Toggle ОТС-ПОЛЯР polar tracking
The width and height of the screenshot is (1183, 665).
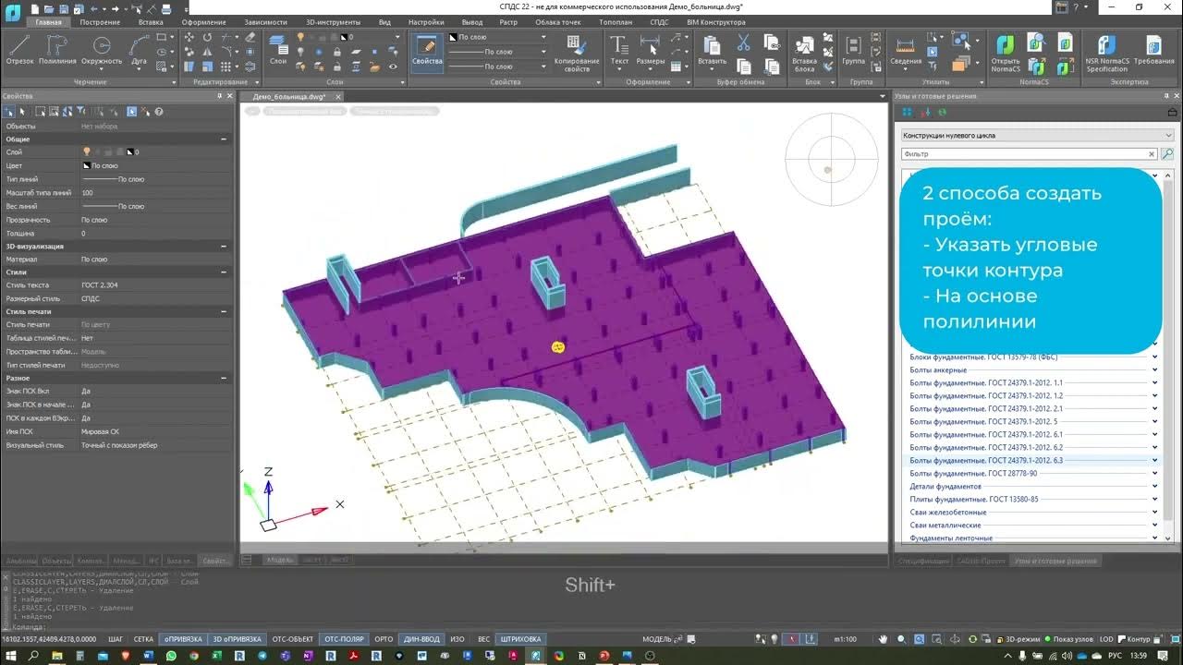coord(344,638)
